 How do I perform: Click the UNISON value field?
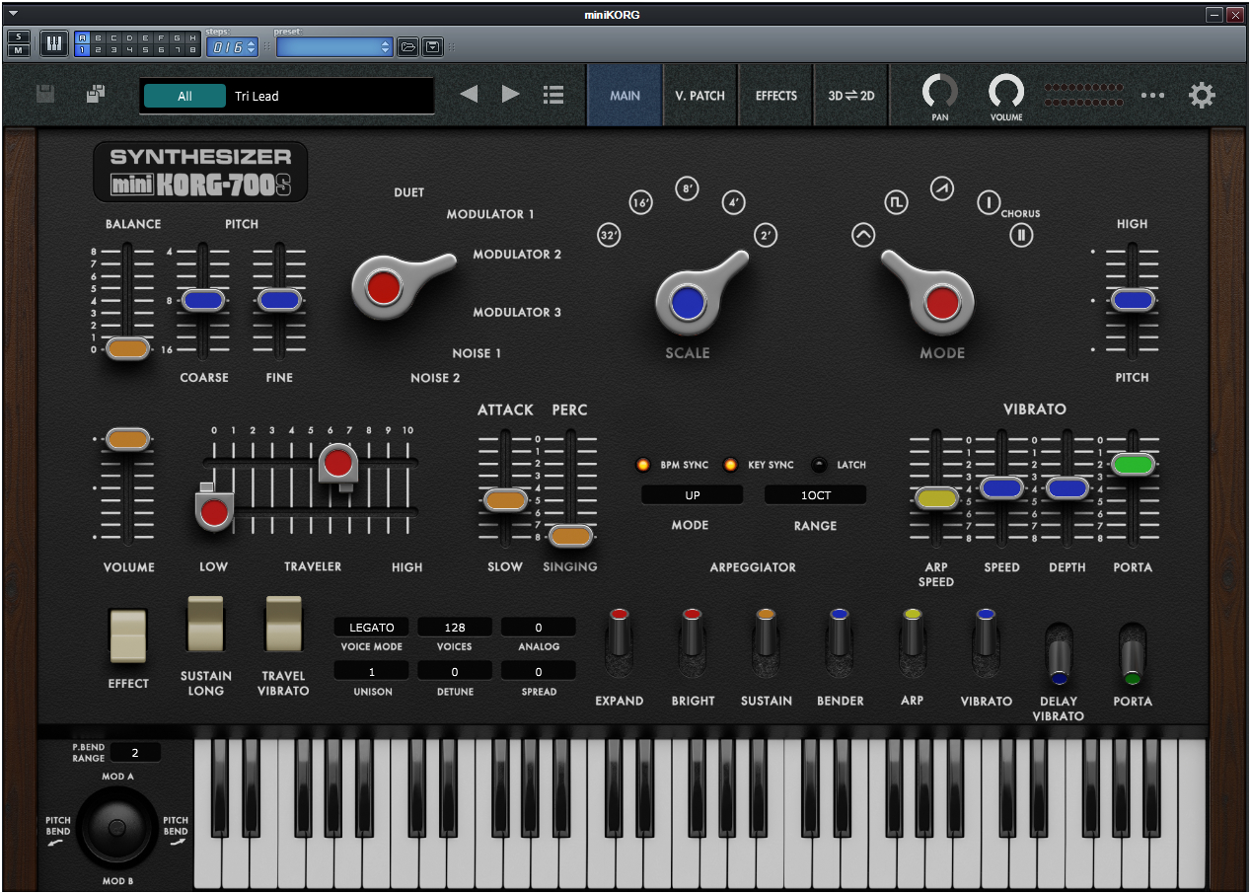coord(371,672)
